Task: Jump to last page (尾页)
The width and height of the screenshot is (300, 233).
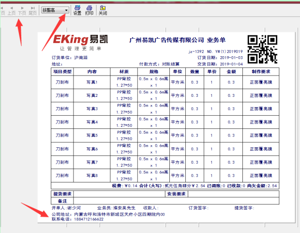Action: click(x=32, y=11)
